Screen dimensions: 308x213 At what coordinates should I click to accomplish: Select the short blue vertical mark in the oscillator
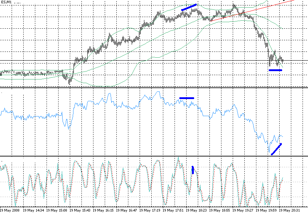[x=193, y=170]
